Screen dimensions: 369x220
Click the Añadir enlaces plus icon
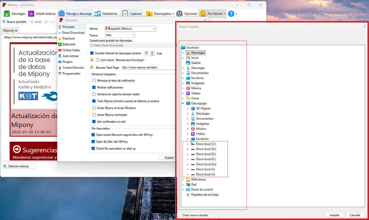31,14
